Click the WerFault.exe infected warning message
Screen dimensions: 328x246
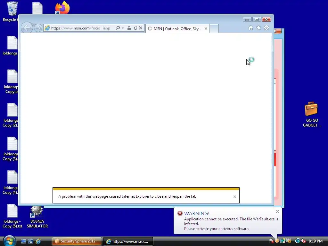(x=231, y=224)
